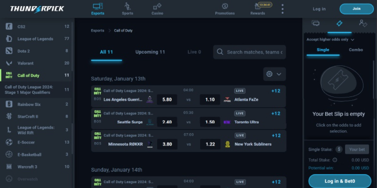Pick 5.80 odds for Los Angeles Guerrillas

(x=167, y=100)
